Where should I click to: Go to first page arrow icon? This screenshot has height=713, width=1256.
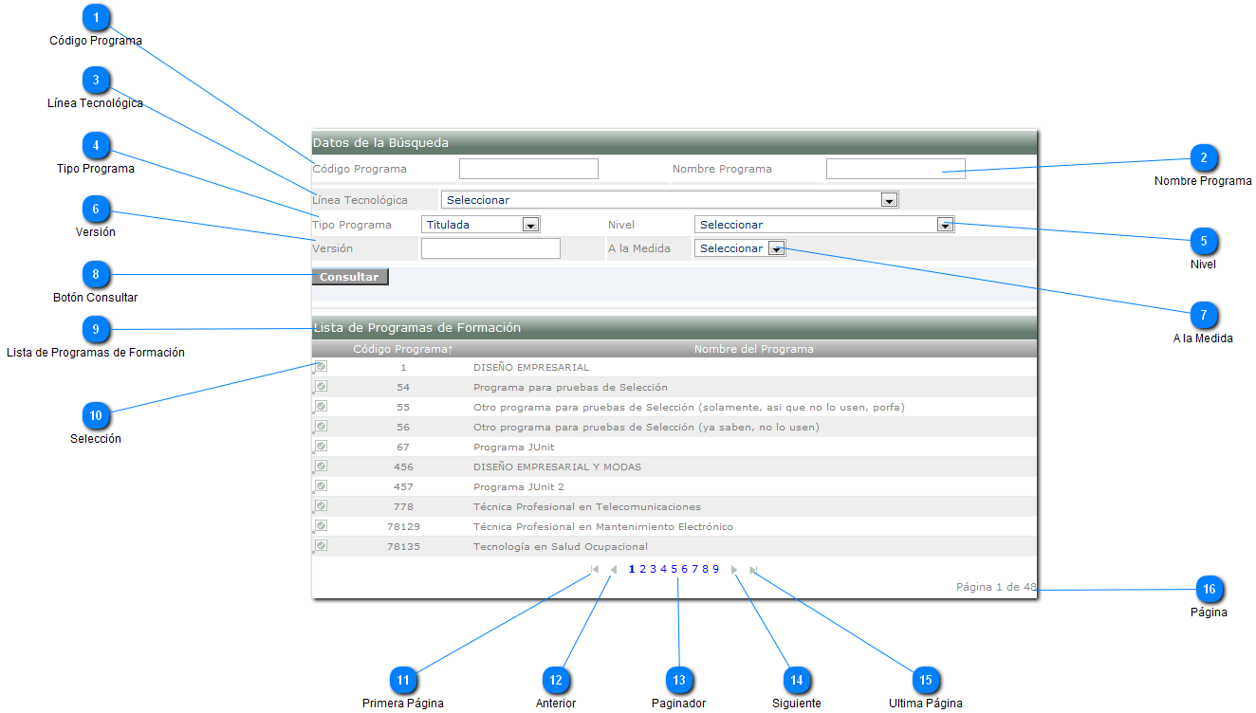[595, 570]
